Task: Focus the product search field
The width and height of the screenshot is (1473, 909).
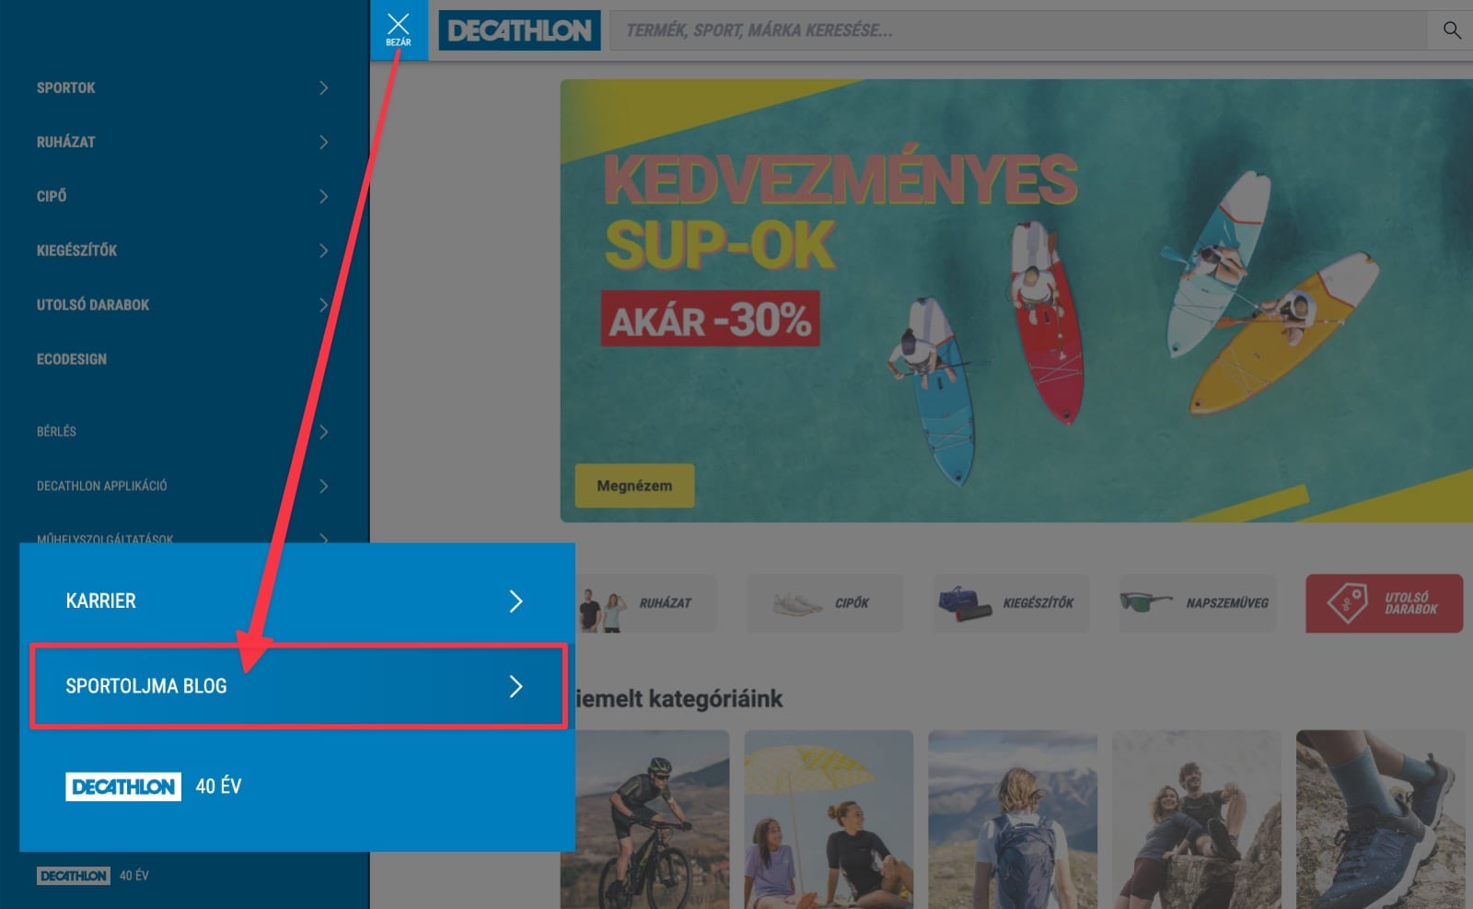Action: 1020,30
